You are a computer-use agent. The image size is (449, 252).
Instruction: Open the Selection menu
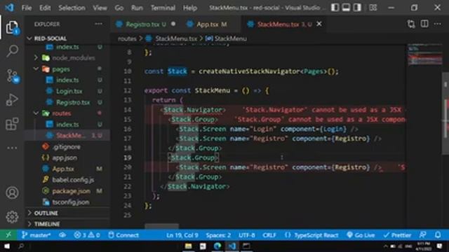click(72, 8)
